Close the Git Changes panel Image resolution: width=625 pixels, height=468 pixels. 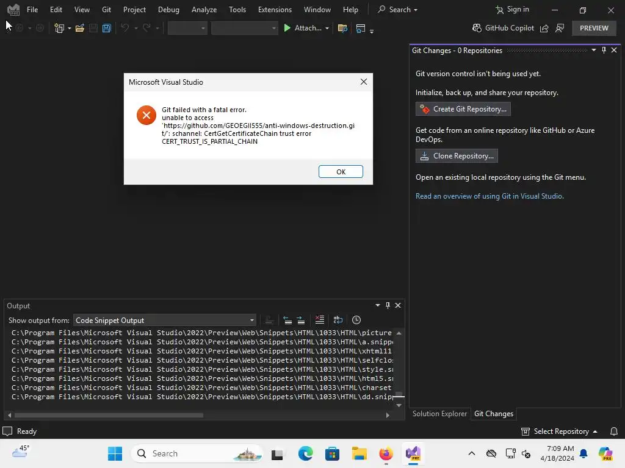click(x=614, y=50)
